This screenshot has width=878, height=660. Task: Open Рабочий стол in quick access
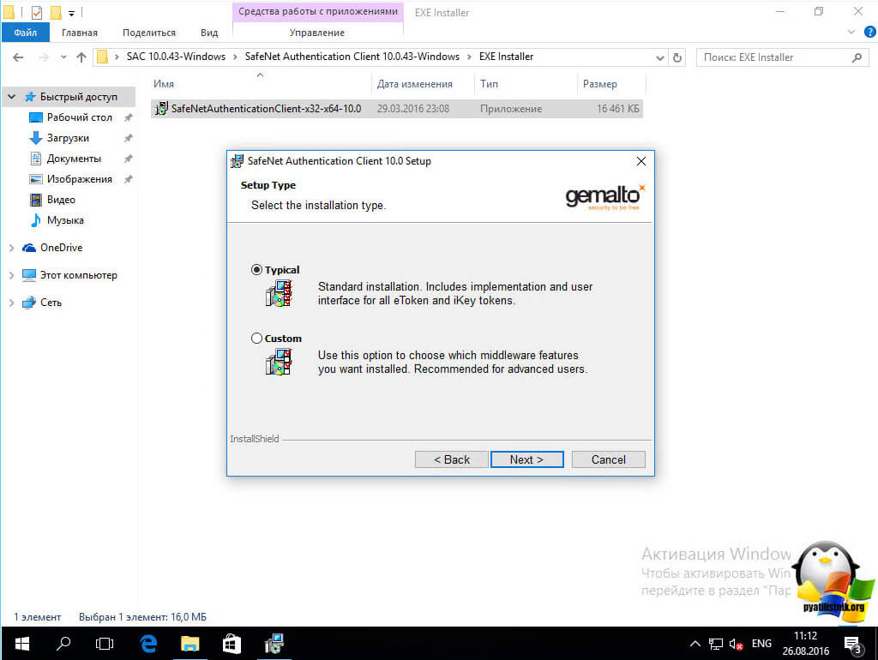point(79,117)
